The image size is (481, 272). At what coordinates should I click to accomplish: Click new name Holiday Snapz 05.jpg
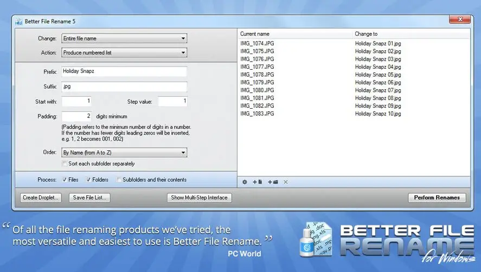point(378,75)
